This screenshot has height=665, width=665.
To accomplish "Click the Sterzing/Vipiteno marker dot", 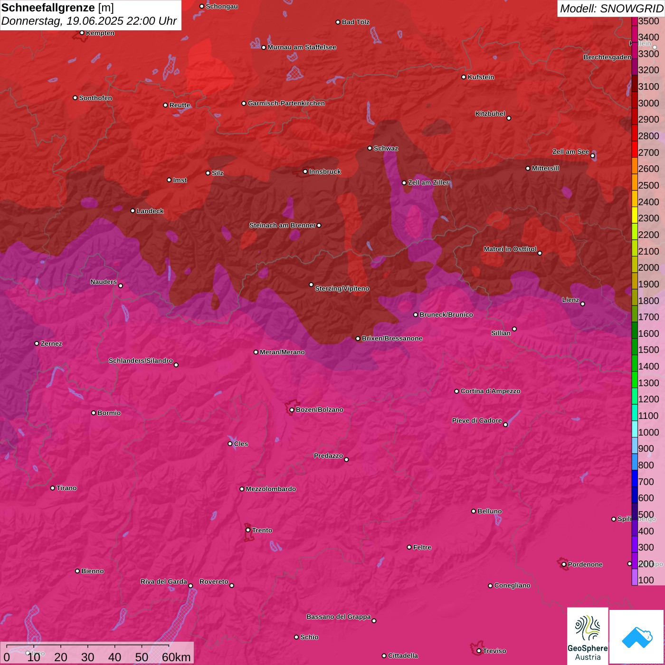I will click(311, 285).
